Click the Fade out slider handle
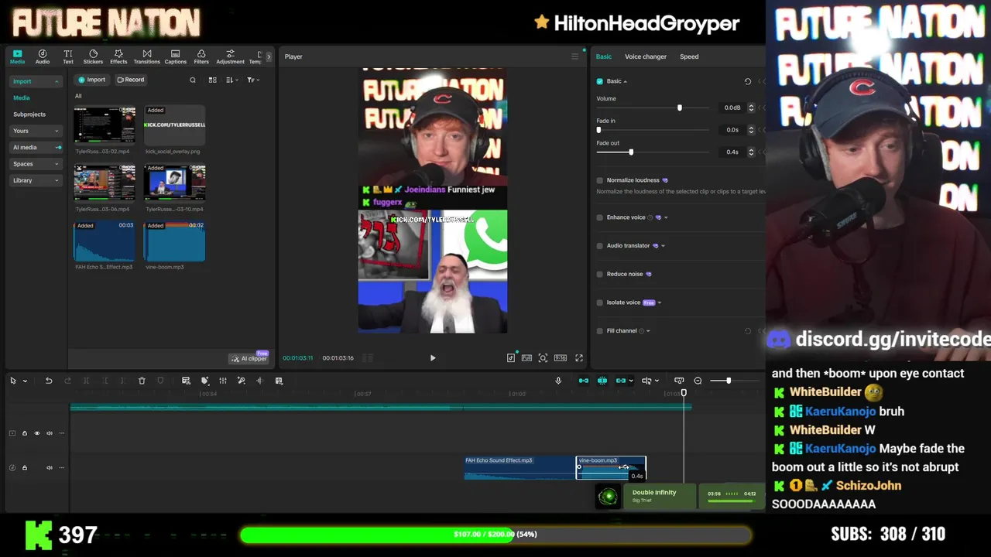991x557 pixels. (631, 152)
